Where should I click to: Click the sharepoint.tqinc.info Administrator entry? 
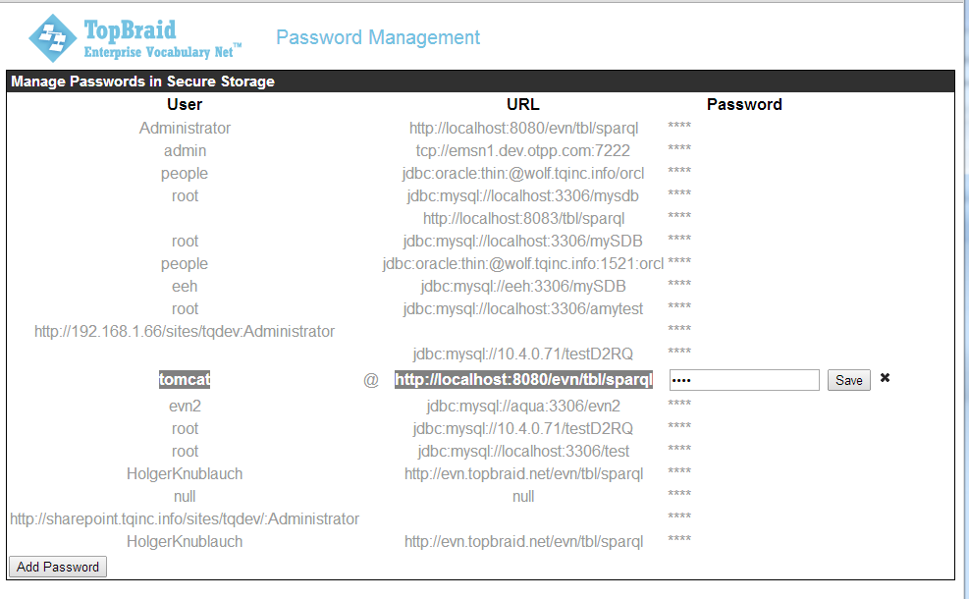tap(185, 518)
